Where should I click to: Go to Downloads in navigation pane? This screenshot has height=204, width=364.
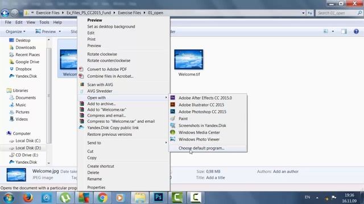point(26,48)
